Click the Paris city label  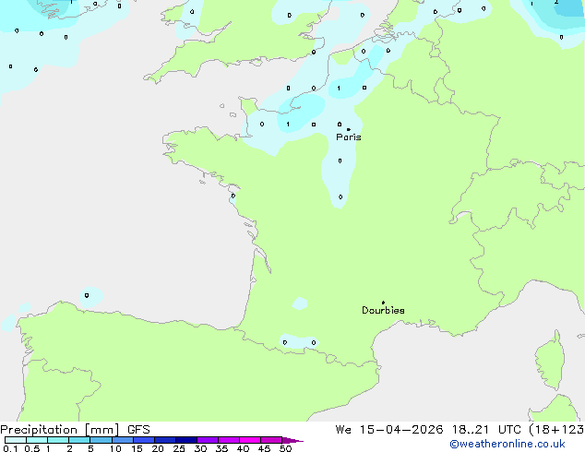click(349, 137)
